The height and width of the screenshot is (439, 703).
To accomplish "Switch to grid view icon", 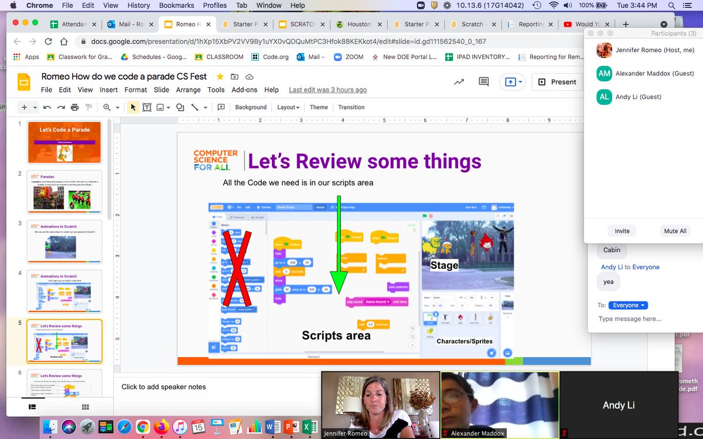I will (85, 407).
